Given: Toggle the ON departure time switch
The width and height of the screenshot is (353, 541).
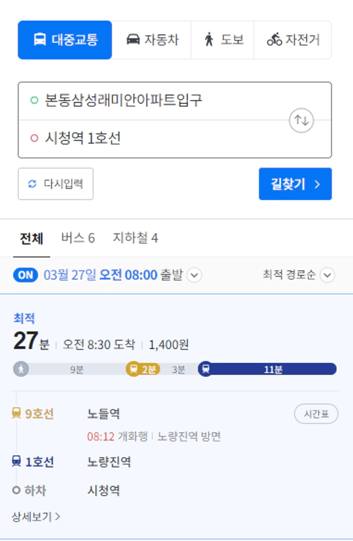Looking at the screenshot, I should (26, 275).
